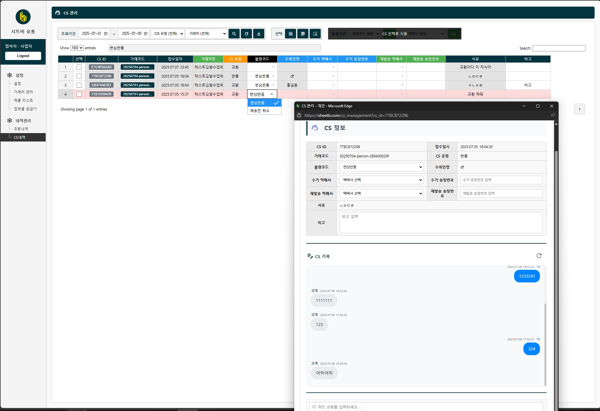The width and height of the screenshot is (600, 411).
Task: Click the 수거 송장번호 입력 field
Action: click(501, 180)
